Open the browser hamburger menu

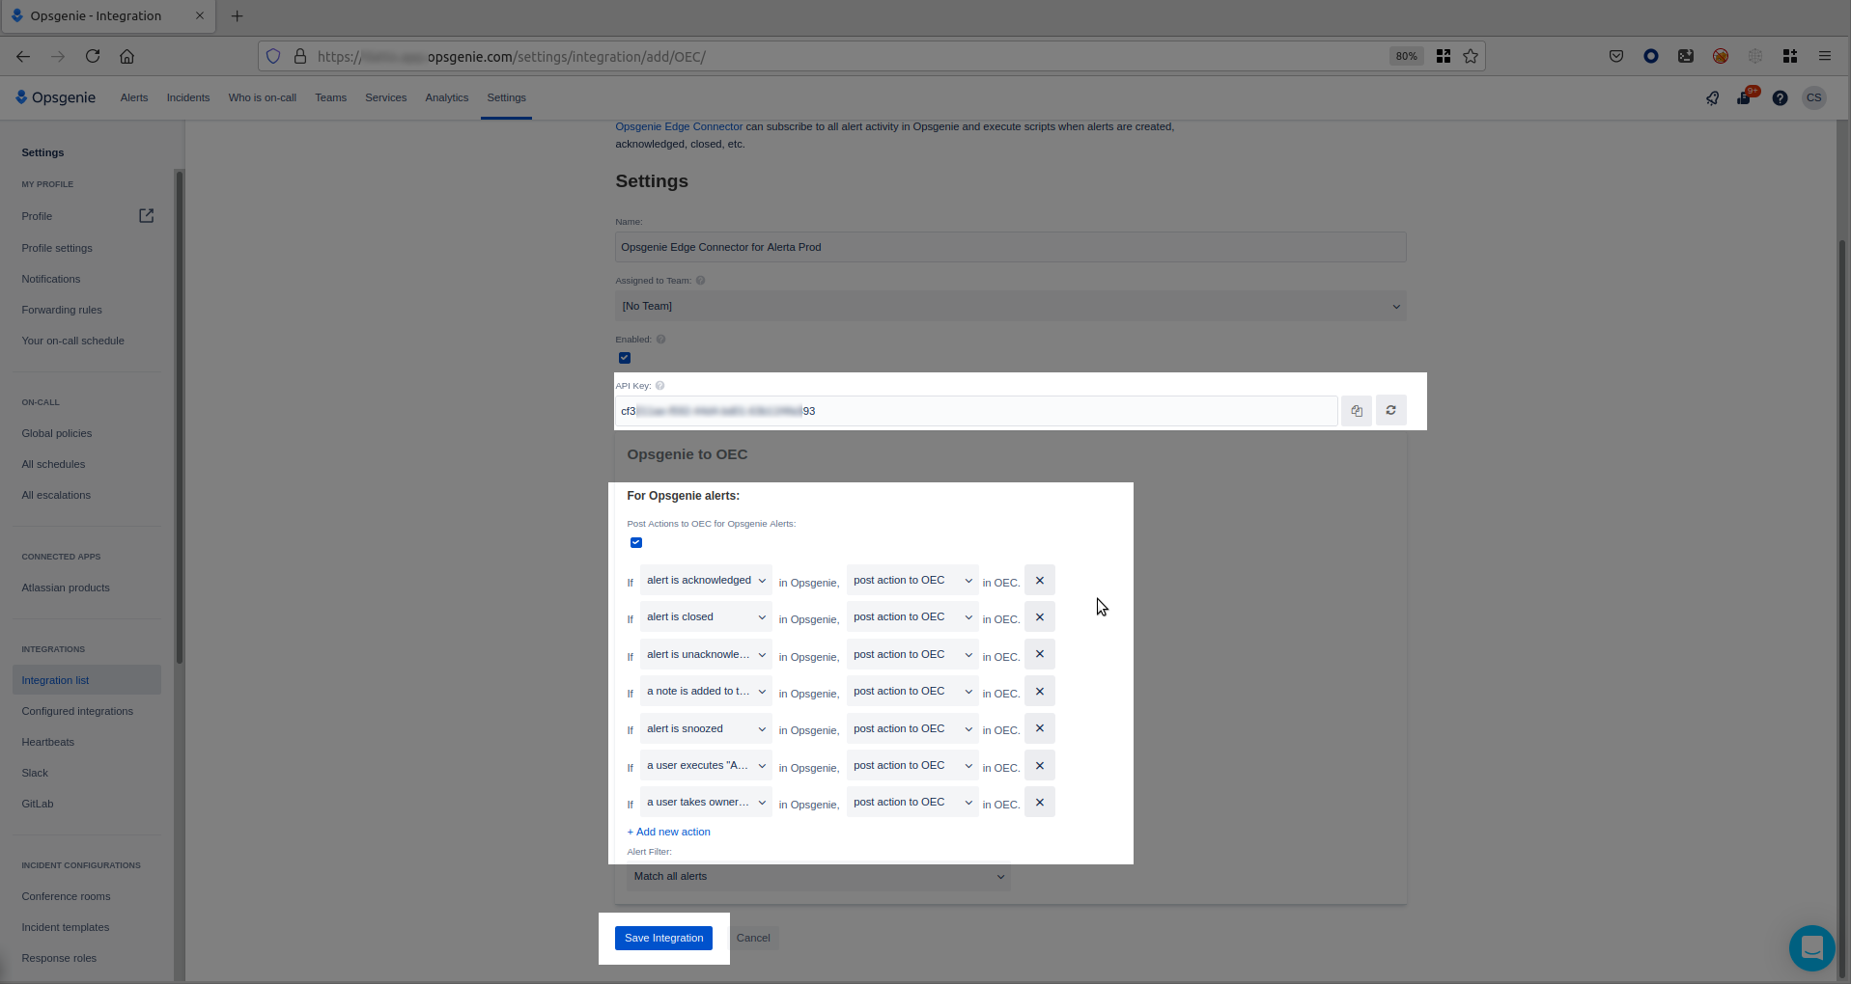point(1824,56)
